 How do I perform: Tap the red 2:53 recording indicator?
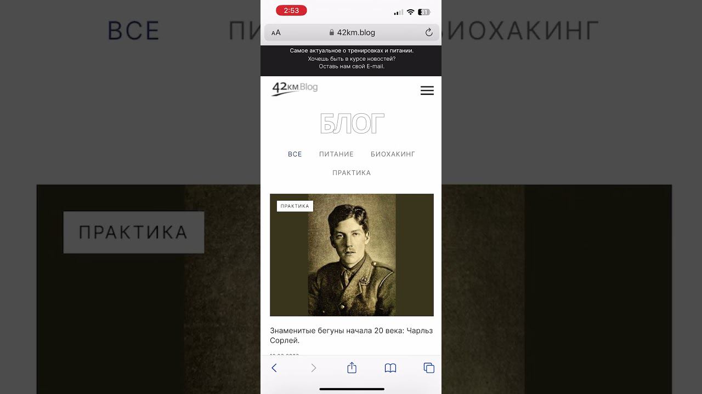[x=291, y=10]
